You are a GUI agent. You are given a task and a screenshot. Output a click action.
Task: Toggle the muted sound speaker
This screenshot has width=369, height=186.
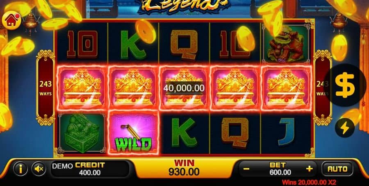[39, 169]
